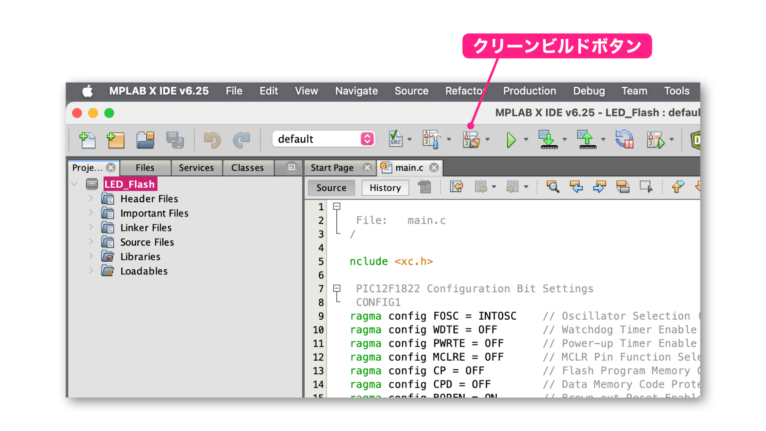Collapse the code fold at line 7
The image size is (766, 431).
pos(337,288)
